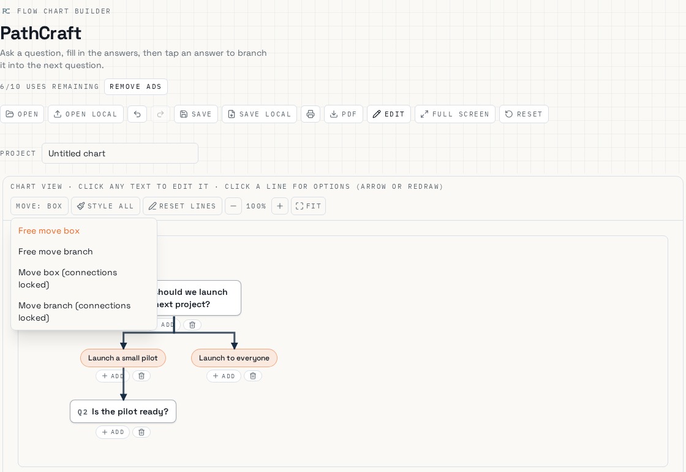Delete 'Is the pilot ready?' question trash icon
Image resolution: width=686 pixels, height=472 pixels.
[x=141, y=432]
